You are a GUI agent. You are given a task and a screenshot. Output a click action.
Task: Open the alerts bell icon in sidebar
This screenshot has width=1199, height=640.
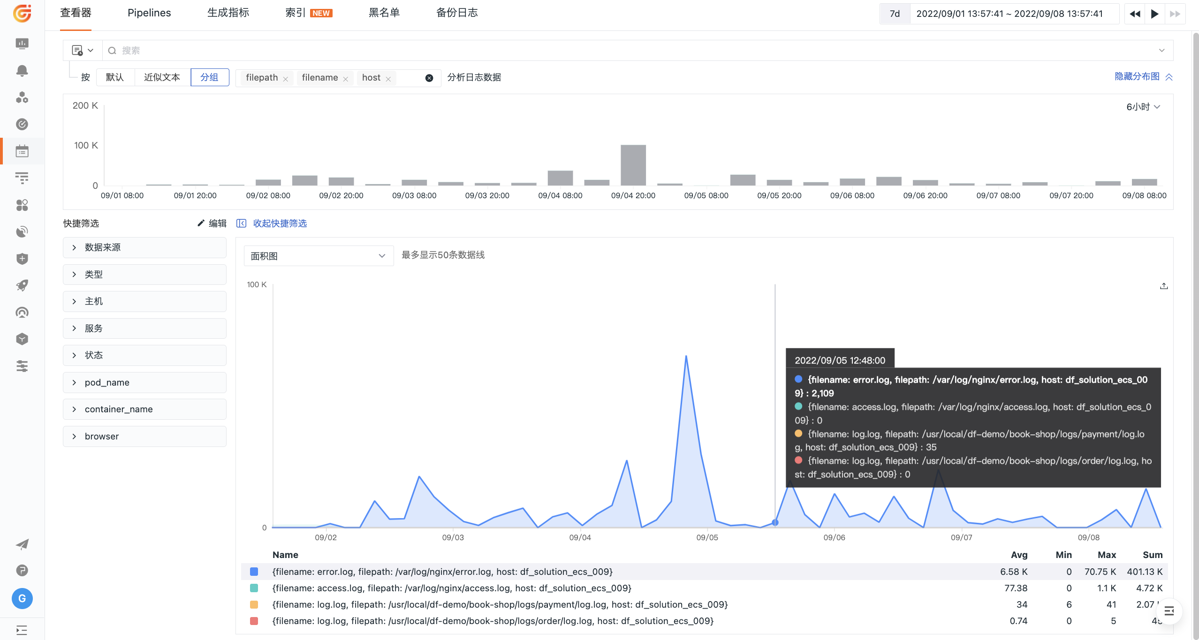(x=22, y=71)
